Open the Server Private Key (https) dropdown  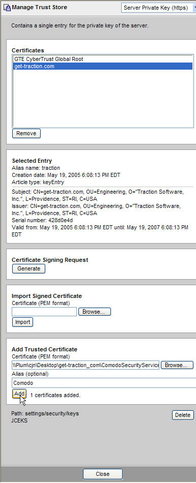click(x=159, y=8)
